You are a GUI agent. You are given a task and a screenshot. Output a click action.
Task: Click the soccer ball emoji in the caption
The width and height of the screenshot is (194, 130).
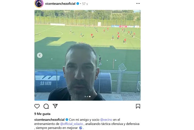tap(80, 128)
